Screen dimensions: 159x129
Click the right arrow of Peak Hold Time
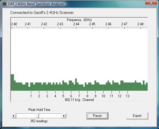pyautogui.click(x=64, y=116)
